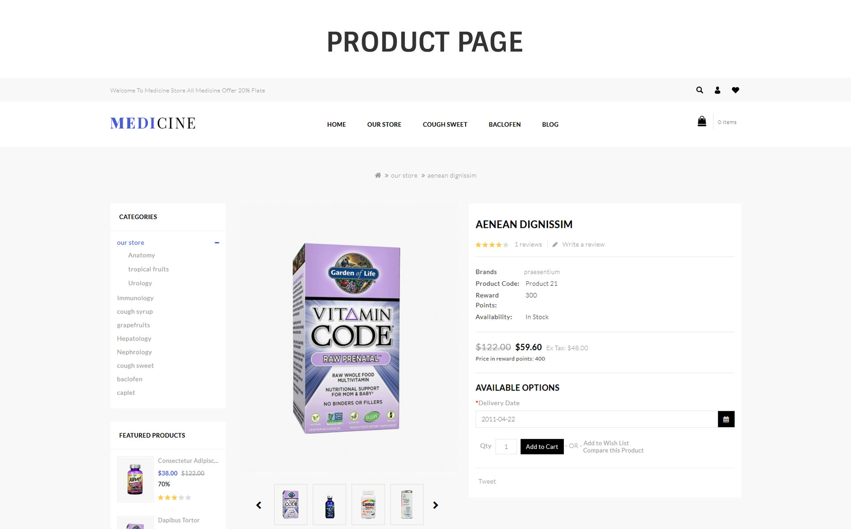
Task: Click the product star rating
Action: (492, 245)
